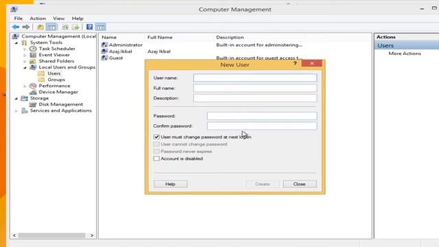Click the Shared Folders tree icon
The height and width of the screenshot is (247, 439).
point(33,61)
